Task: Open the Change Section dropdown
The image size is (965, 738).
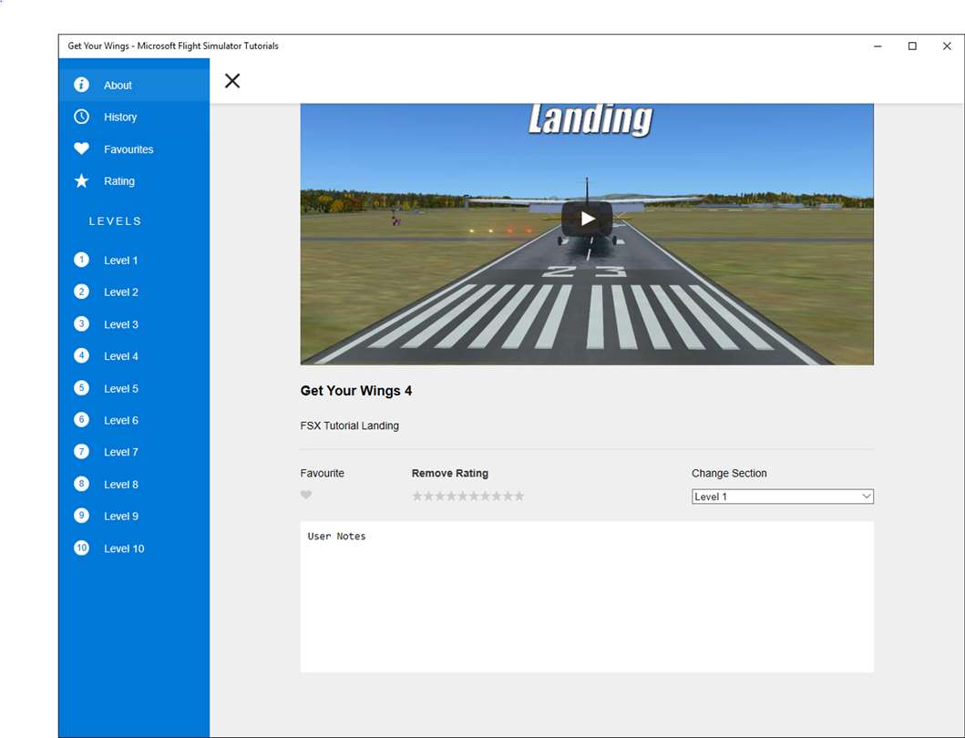Action: coord(782,497)
